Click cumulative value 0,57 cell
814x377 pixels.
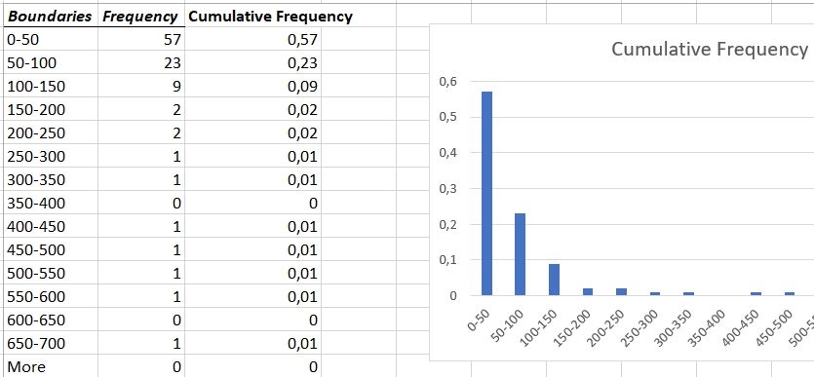click(x=252, y=39)
